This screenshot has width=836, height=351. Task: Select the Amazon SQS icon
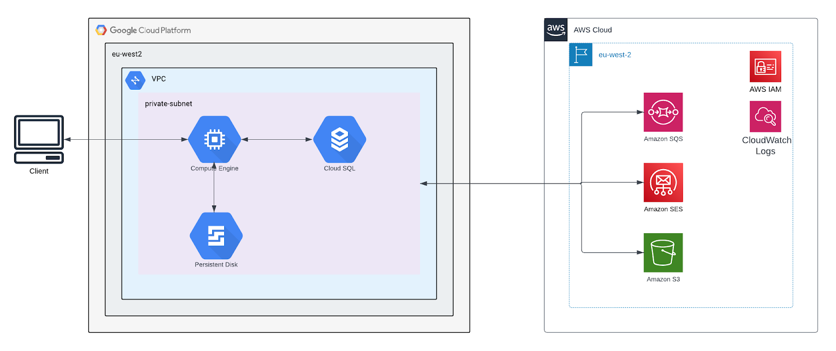point(663,112)
